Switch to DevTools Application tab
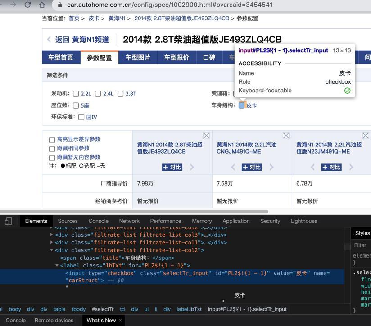This screenshot has width=371, height=326. pos(236,221)
